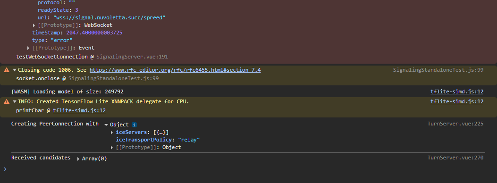Click the blue info badge next to Object
Screen dimensions: 497x183
coord(134,125)
